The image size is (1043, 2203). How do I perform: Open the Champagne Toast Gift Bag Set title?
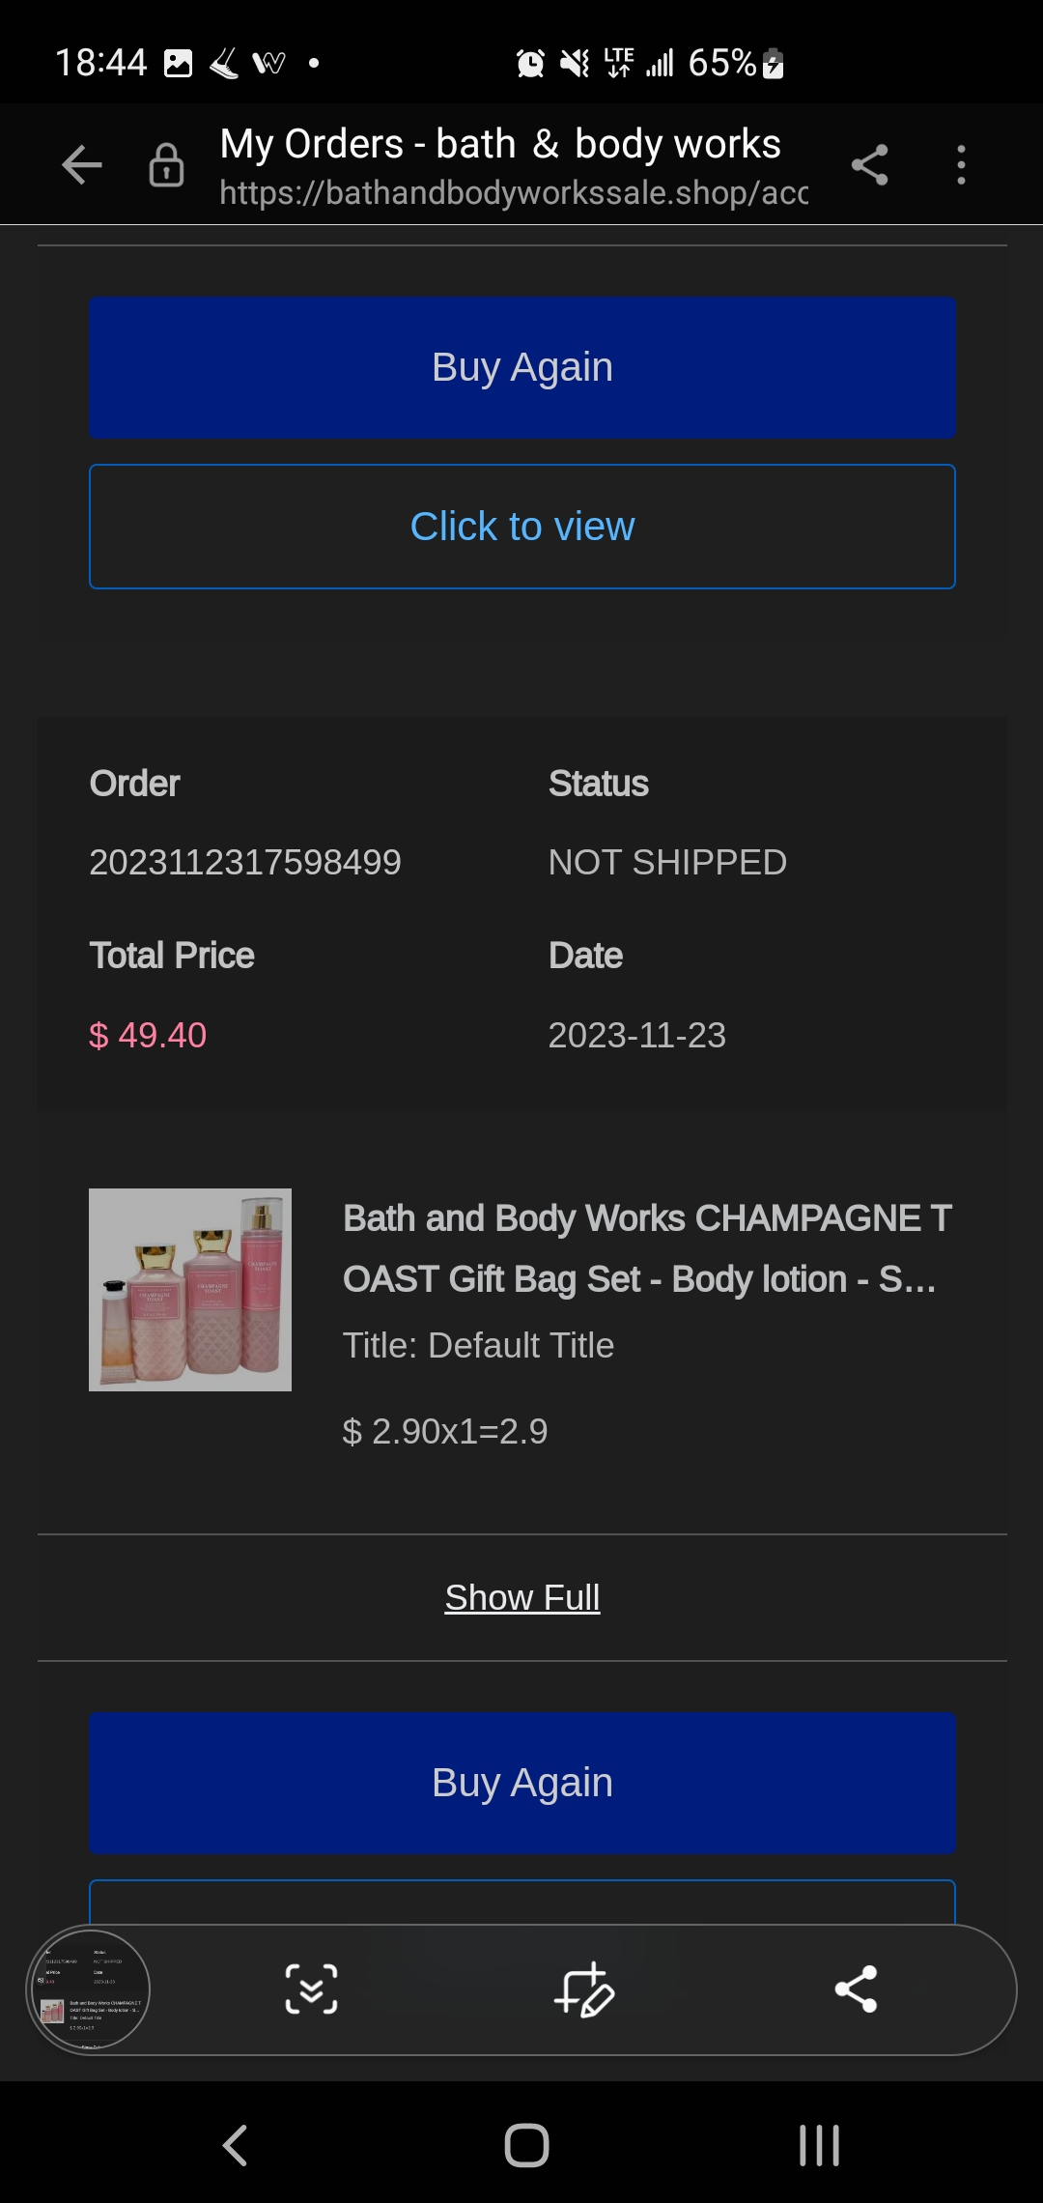647,1248
